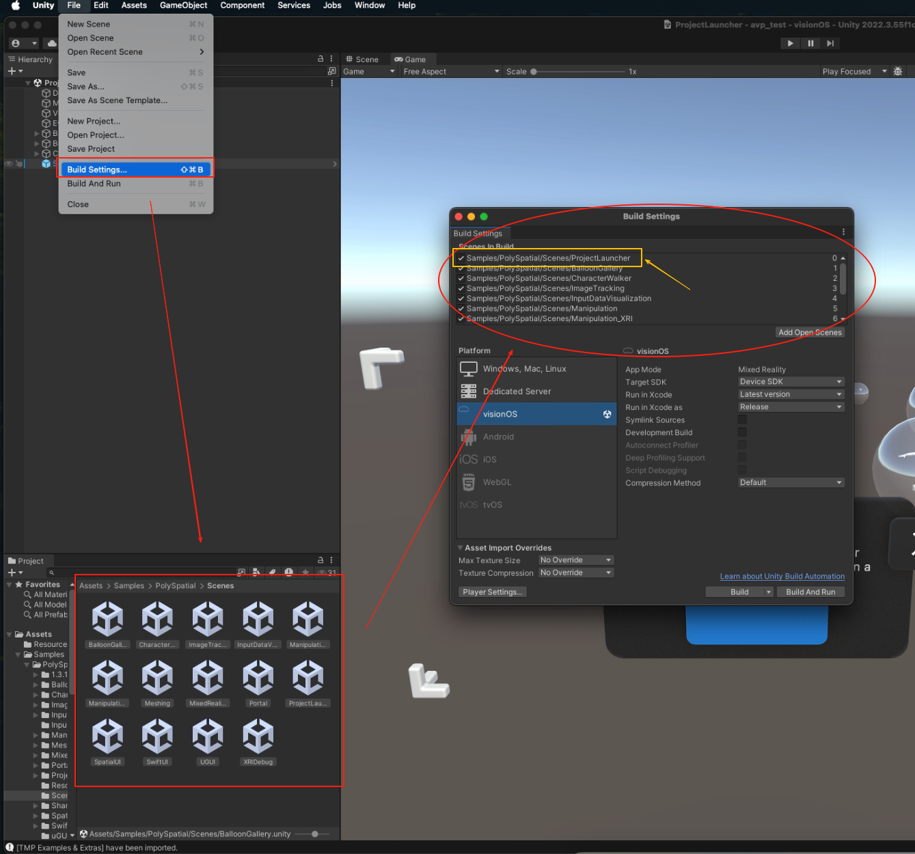Select the ProjectLauncher scene asset icon
This screenshot has height=854, width=915.
pos(308,677)
